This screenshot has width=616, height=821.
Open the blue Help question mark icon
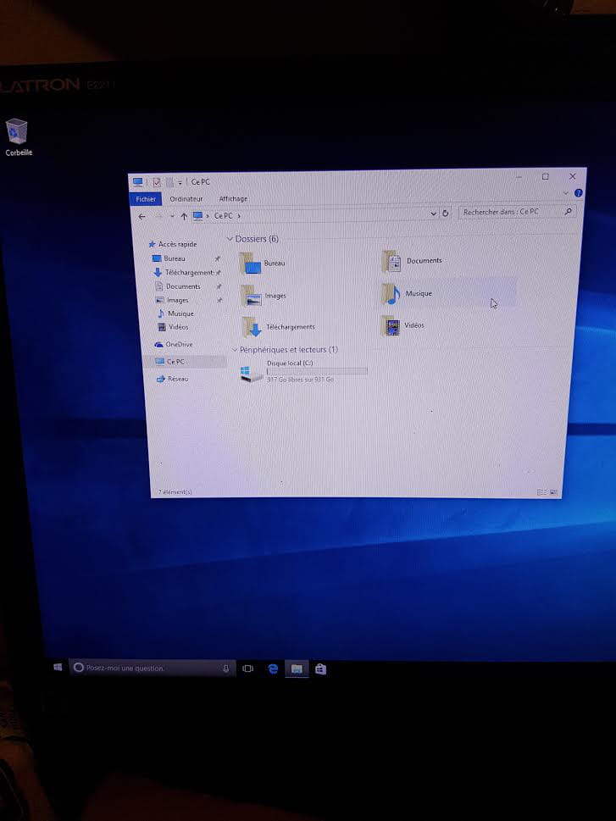(x=578, y=193)
